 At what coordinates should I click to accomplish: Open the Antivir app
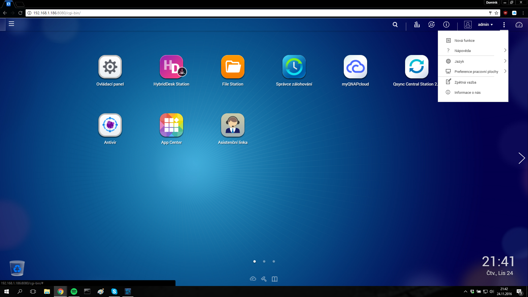coord(110,125)
